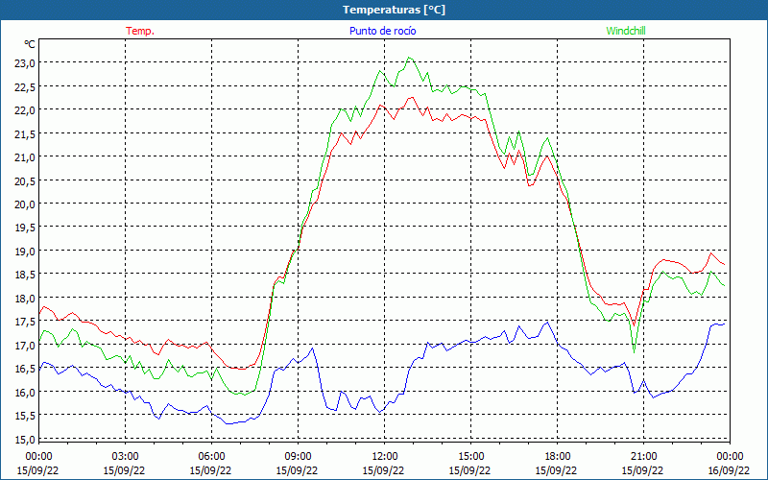This screenshot has width=768, height=480.
Task: Click the 12:00 time label
Action: click(385, 457)
